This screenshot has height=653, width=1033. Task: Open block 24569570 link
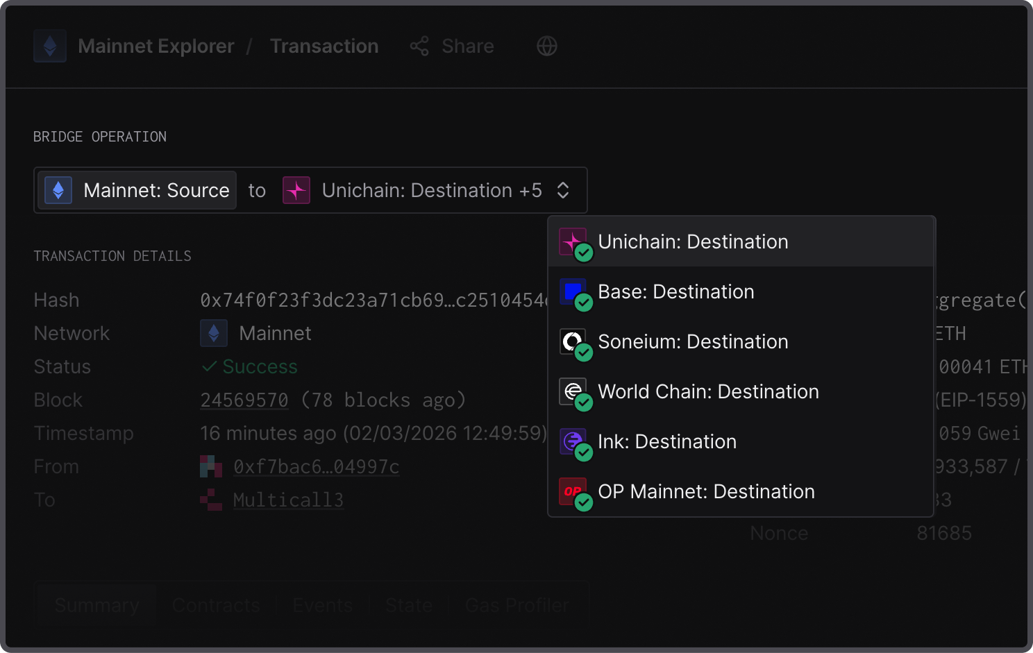244,400
